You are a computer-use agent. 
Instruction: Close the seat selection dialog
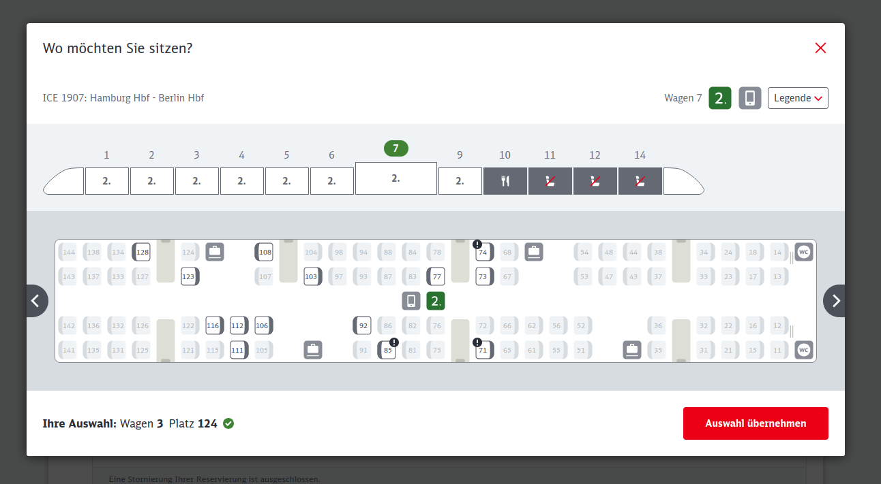[x=820, y=48]
